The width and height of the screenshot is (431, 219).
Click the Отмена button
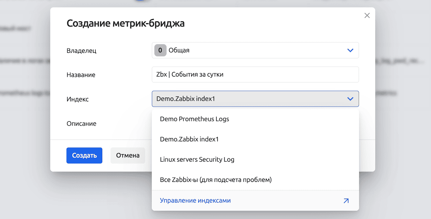(x=128, y=155)
